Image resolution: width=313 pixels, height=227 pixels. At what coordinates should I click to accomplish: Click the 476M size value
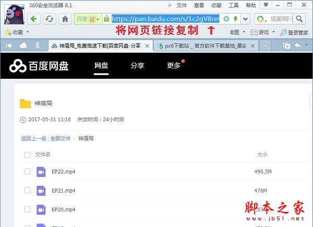tap(260, 190)
